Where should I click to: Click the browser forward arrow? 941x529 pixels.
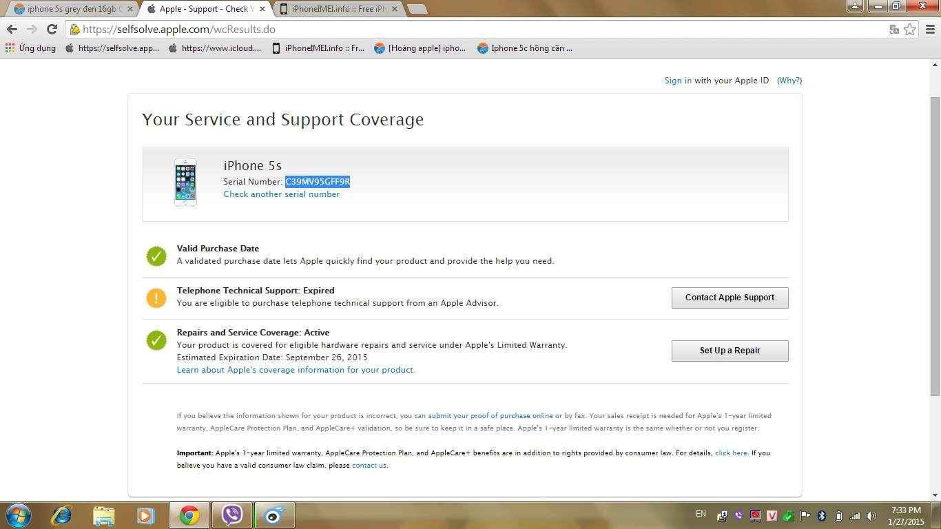32,29
